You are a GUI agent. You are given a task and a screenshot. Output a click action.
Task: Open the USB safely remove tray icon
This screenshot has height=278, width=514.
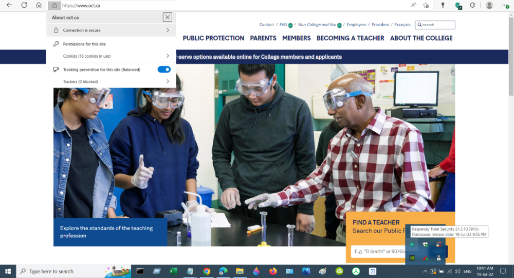[438, 258]
